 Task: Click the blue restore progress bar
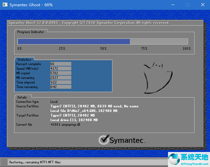73,41
